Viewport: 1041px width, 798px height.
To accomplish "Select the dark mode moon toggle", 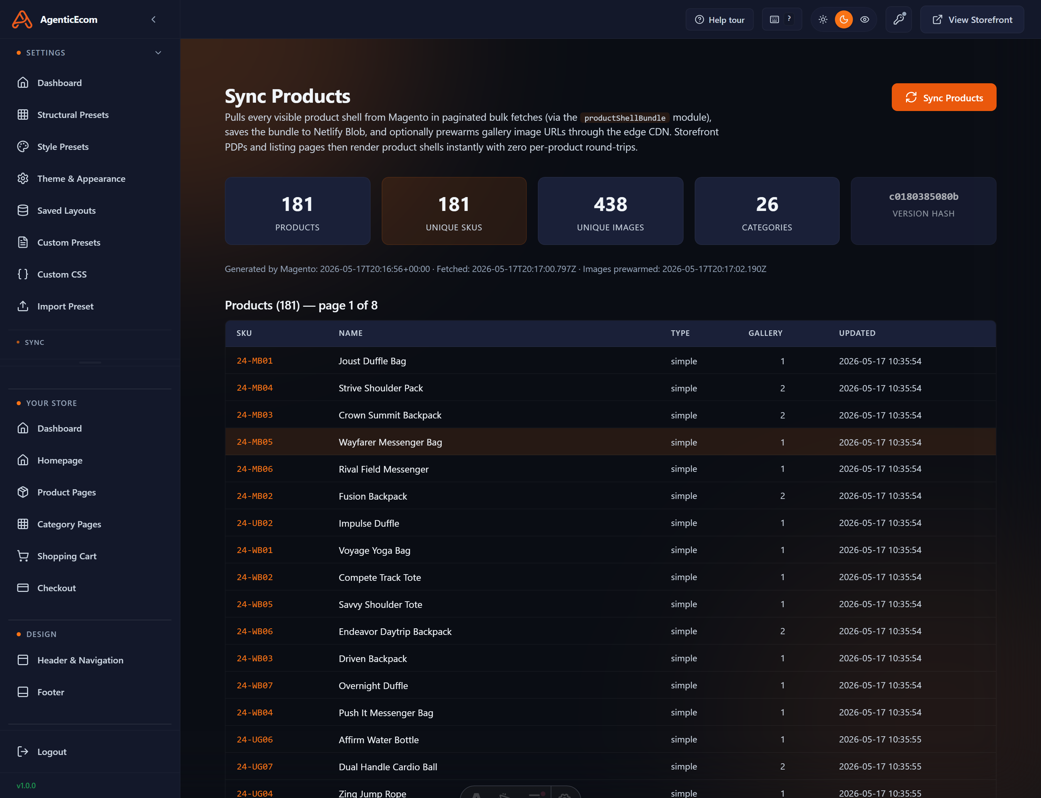I will click(x=844, y=19).
